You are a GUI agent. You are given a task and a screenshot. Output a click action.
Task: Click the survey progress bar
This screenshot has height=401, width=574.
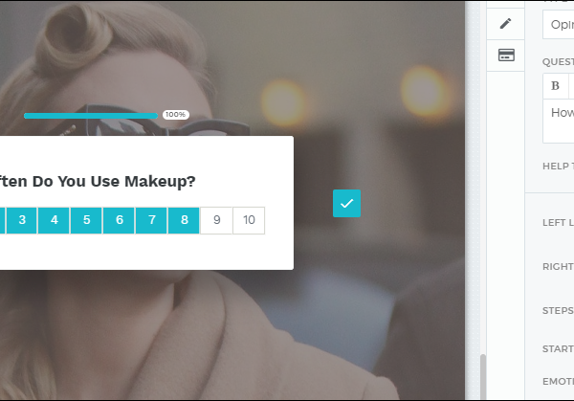(x=91, y=115)
